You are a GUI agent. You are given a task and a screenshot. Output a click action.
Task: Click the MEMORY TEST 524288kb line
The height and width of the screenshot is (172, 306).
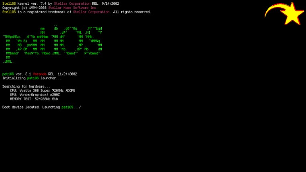(x=34, y=99)
